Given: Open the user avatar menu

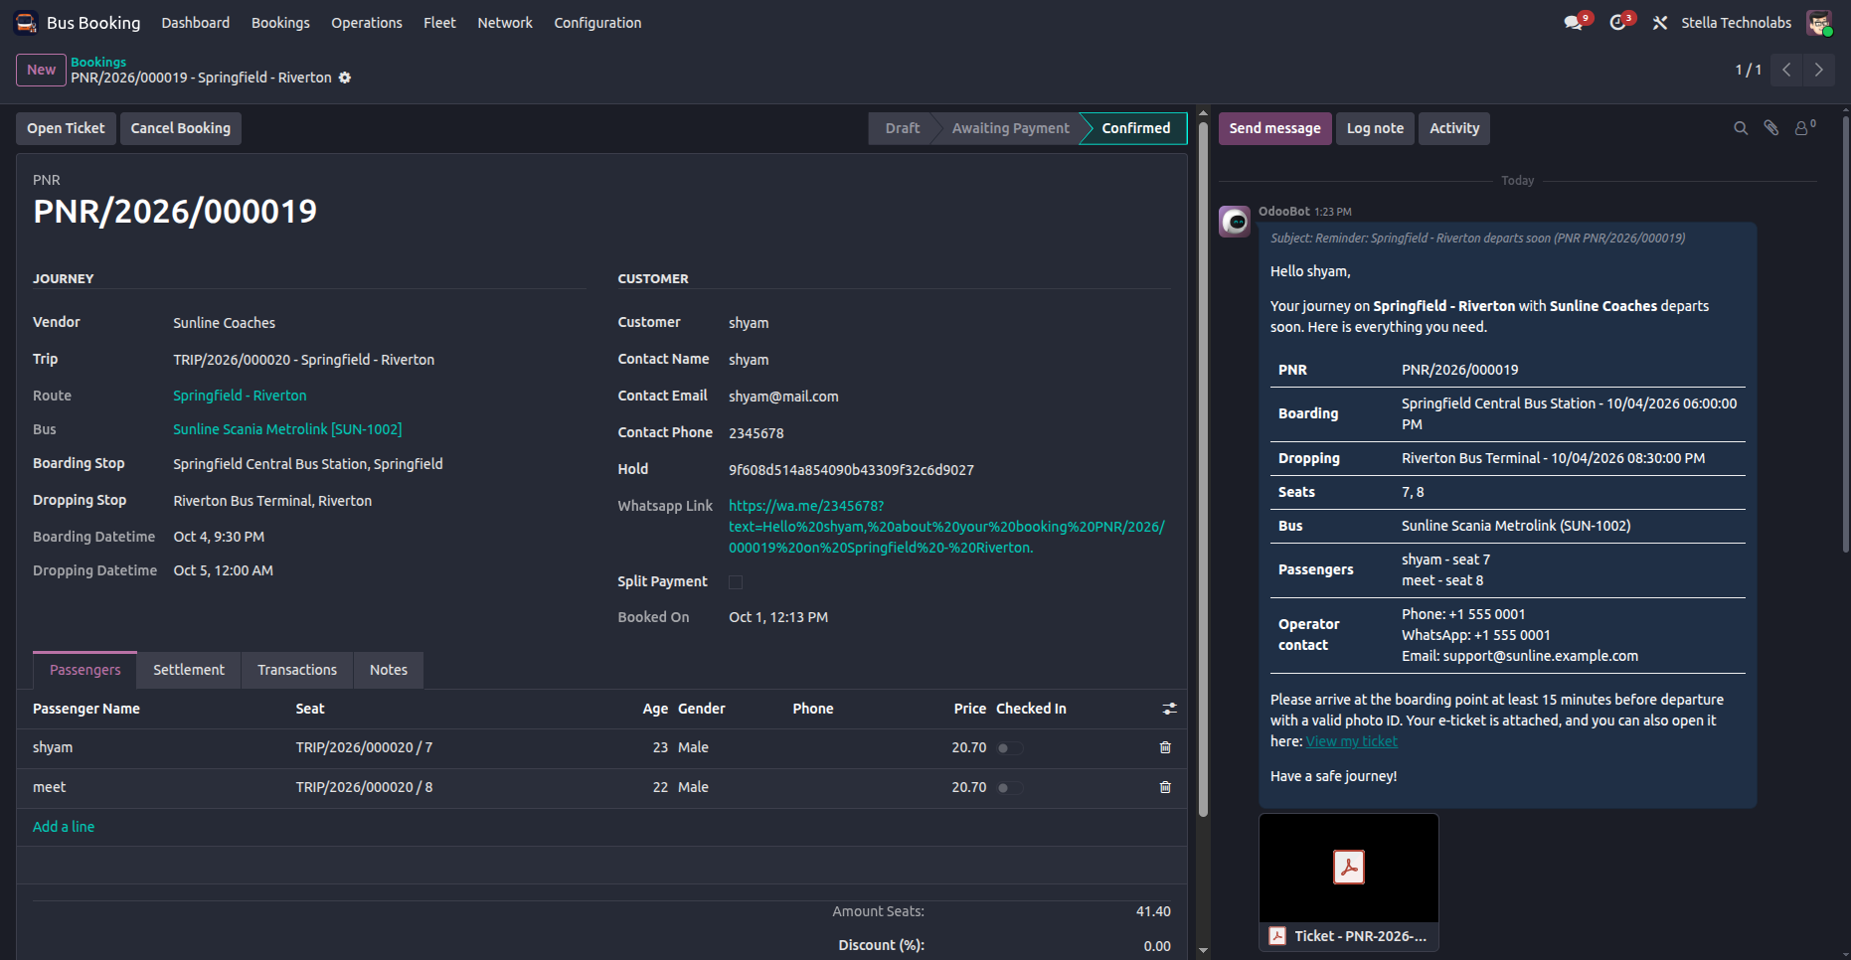Looking at the screenshot, I should coord(1819,22).
